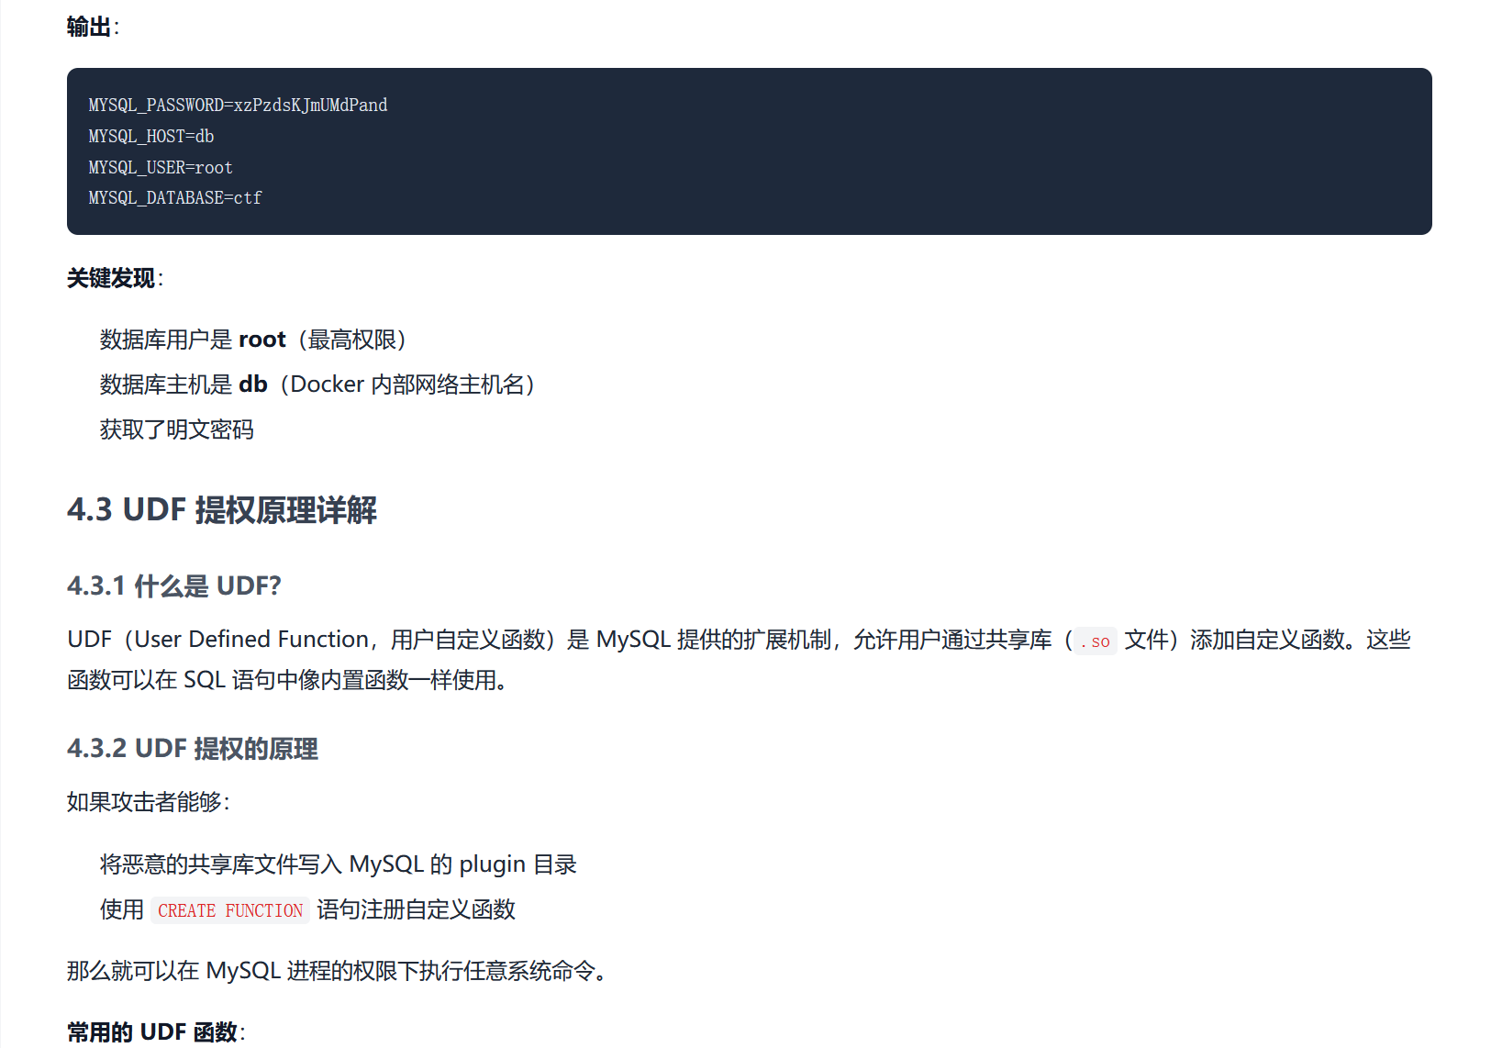Click the 输出 label
Screen dimensions: 1491x1048
click(x=93, y=27)
